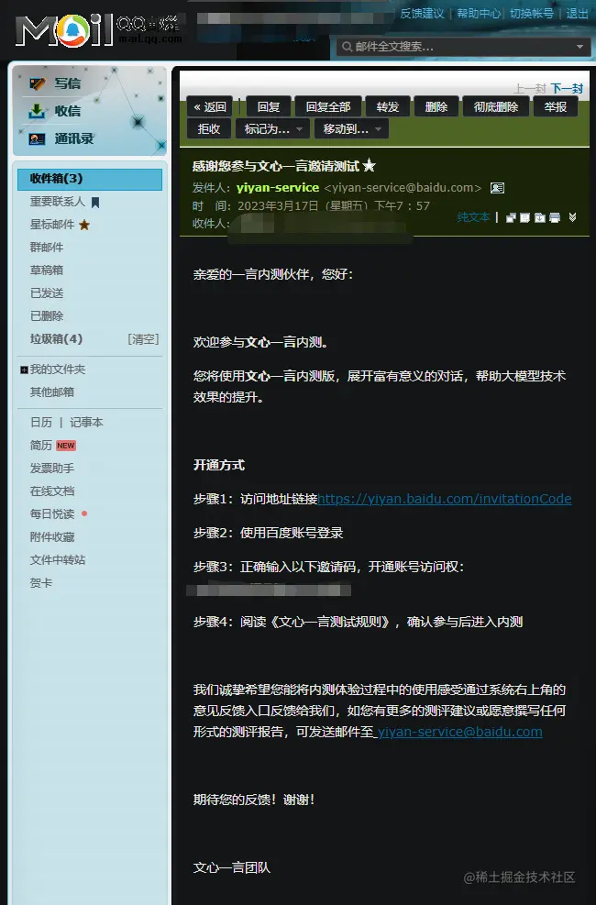
Task: Open the yiyan.baidu.com invitationCode link
Action: tap(445, 499)
